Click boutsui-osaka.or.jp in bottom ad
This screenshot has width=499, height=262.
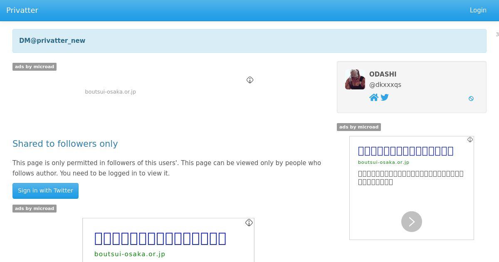(x=130, y=254)
